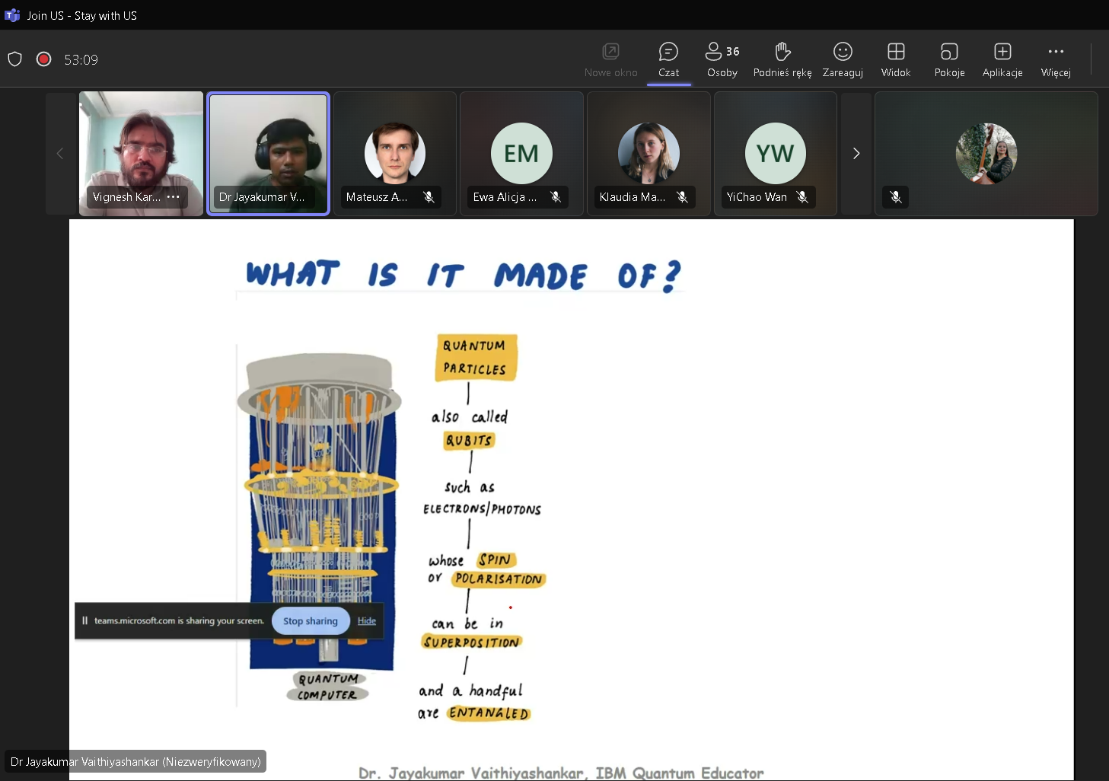This screenshot has width=1109, height=781.
Task: Click the shield security icon
Action: click(15, 59)
